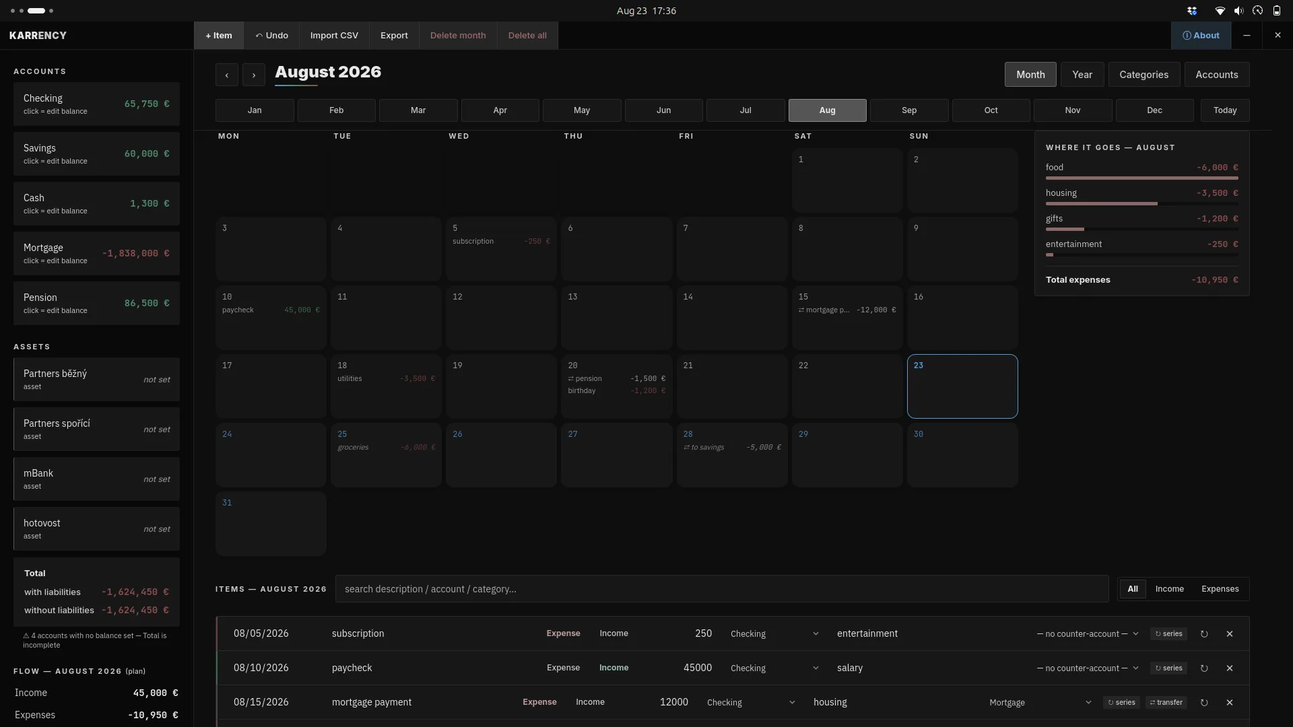1293x727 pixels.
Task: Delete the mortgage payment item with its X icon
Action: pyautogui.click(x=1230, y=703)
